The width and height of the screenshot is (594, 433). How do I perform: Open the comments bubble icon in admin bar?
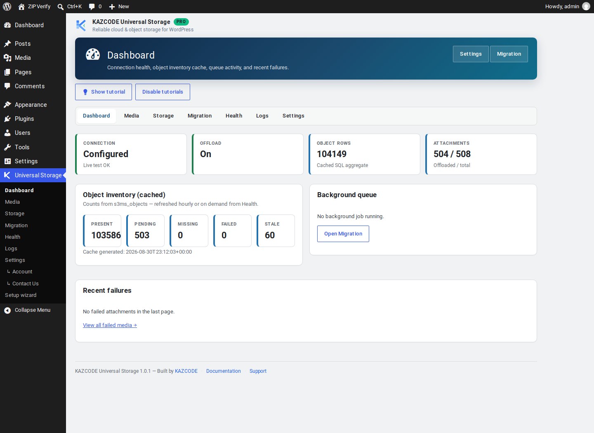click(92, 7)
